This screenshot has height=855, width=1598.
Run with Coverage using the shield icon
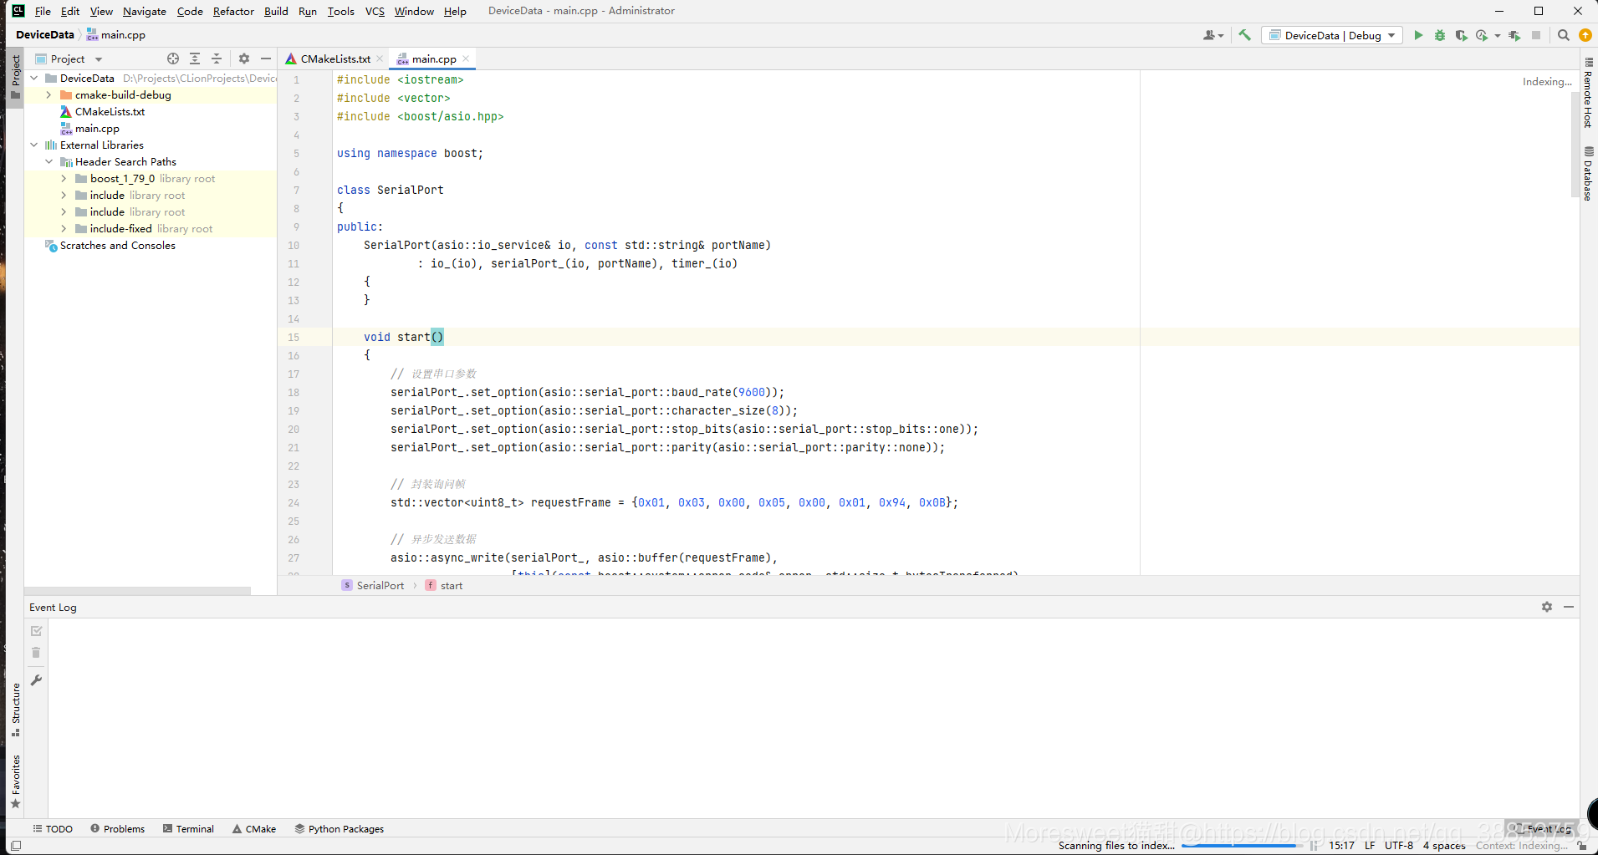point(1463,35)
